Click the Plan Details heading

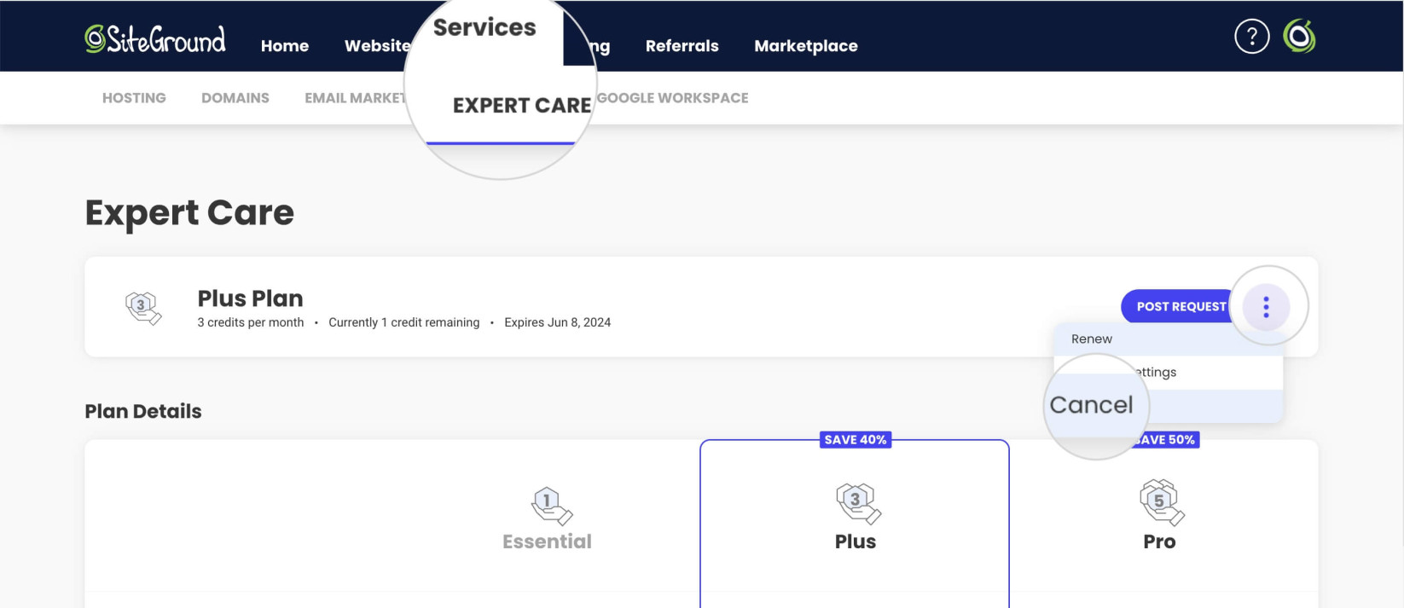point(143,411)
